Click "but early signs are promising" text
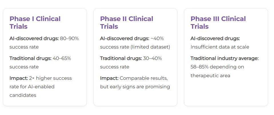 point(135,87)
